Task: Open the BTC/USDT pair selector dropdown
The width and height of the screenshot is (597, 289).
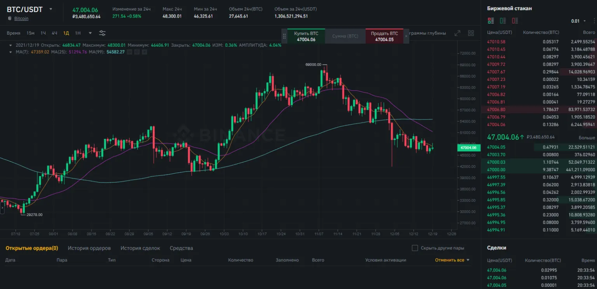Action: (x=51, y=9)
